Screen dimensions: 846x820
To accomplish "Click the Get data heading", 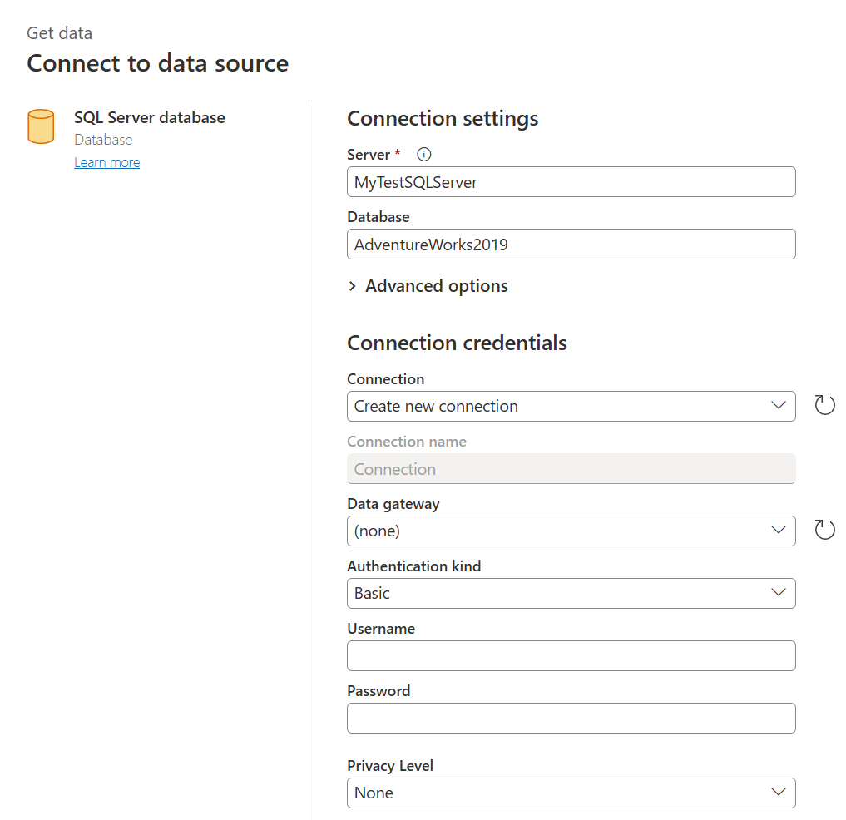I will click(59, 32).
